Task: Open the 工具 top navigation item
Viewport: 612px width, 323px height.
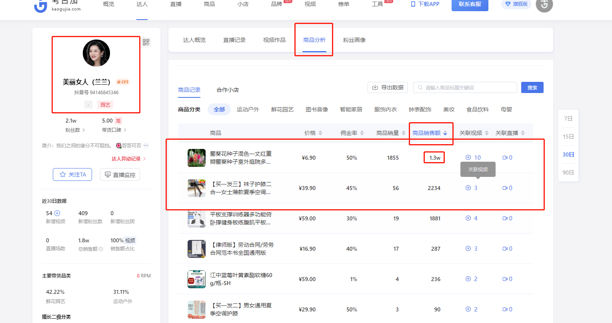Action: tap(377, 4)
